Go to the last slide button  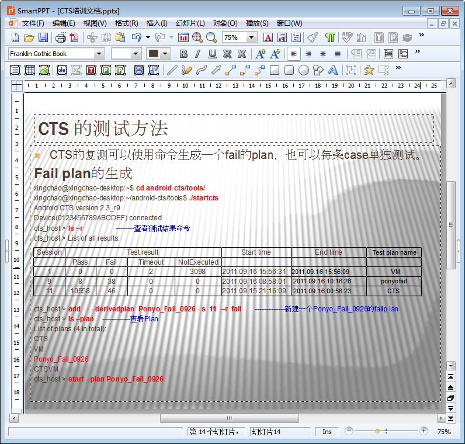tap(450, 419)
